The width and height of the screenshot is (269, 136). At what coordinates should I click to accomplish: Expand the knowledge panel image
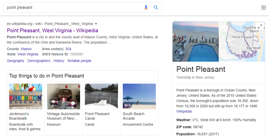(x=260, y=26)
